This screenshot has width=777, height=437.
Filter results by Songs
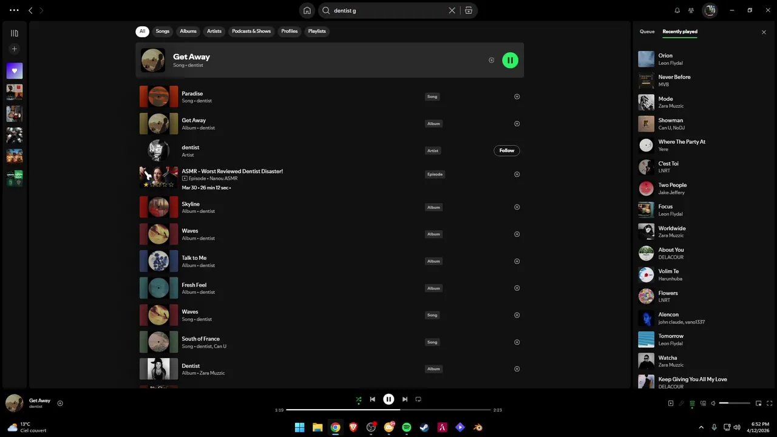(x=163, y=32)
